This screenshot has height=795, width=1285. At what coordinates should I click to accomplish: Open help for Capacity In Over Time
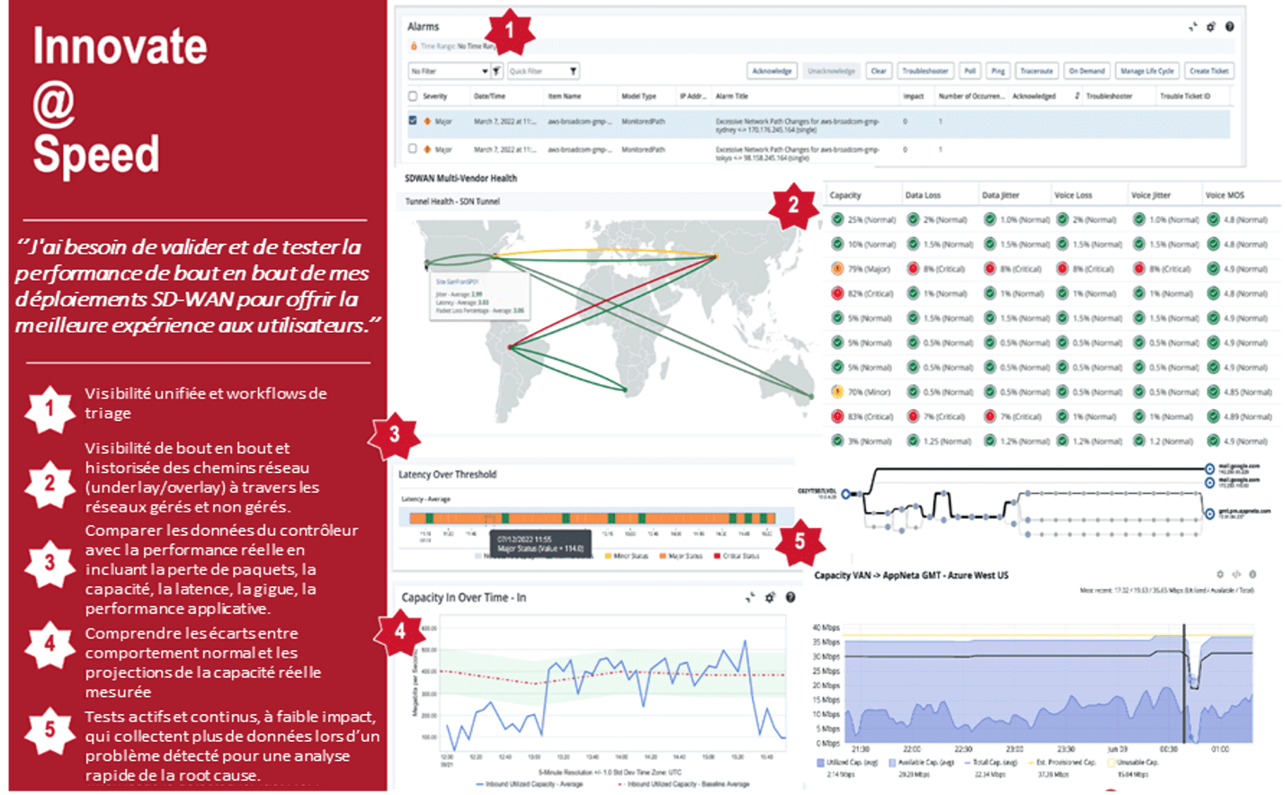(x=790, y=597)
